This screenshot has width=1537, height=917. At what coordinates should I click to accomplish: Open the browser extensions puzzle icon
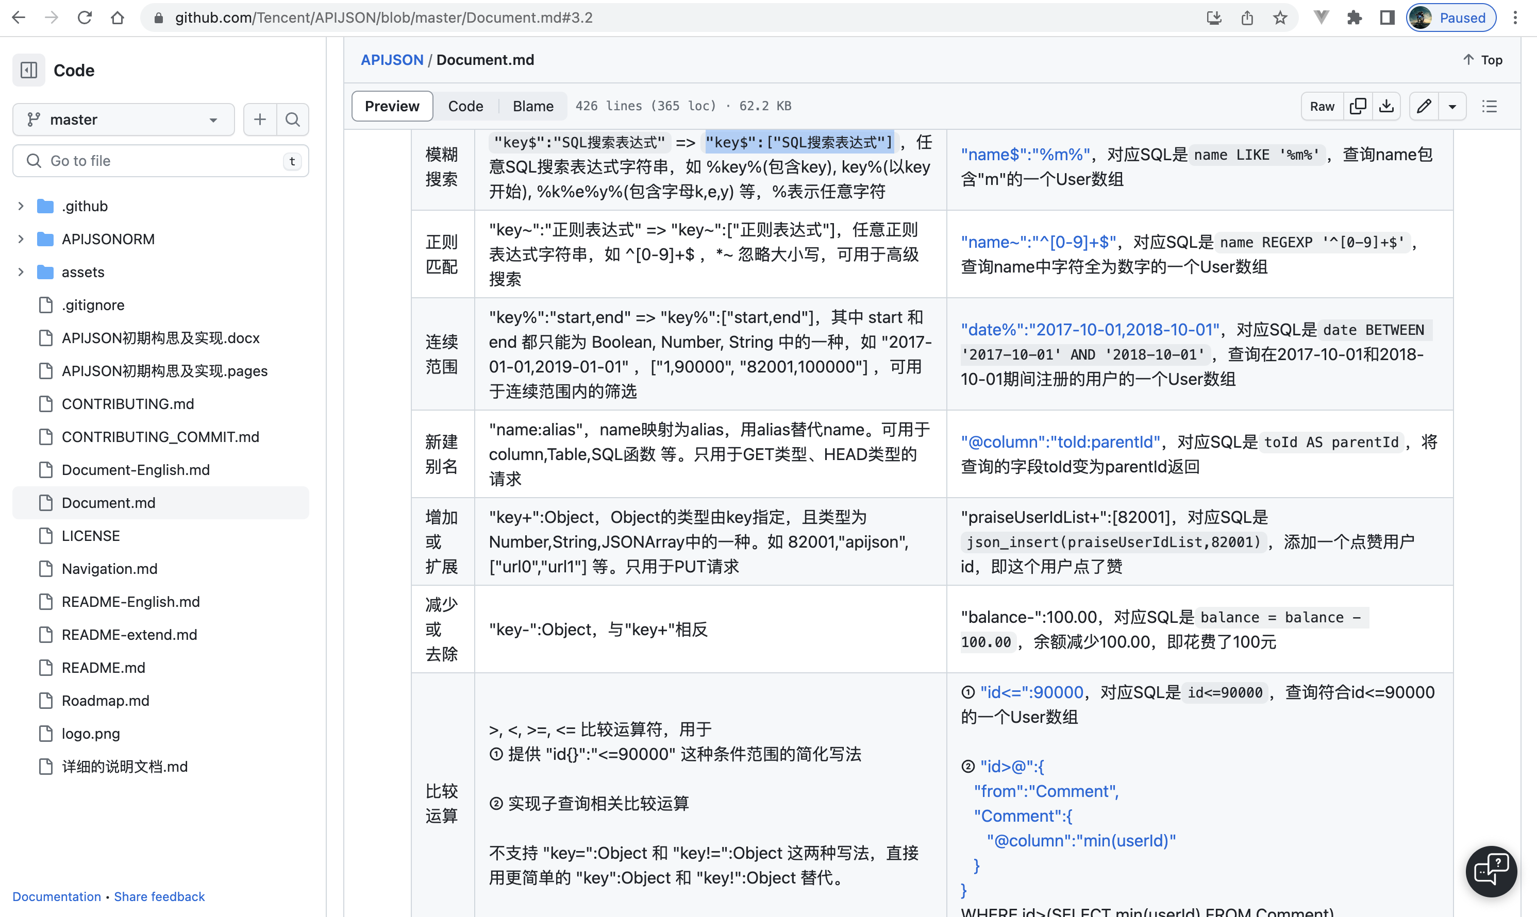[1354, 18]
